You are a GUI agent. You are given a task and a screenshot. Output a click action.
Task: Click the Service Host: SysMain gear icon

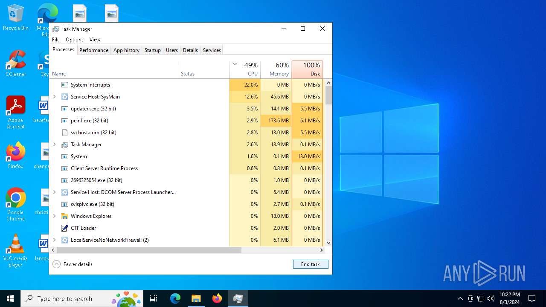65,97
